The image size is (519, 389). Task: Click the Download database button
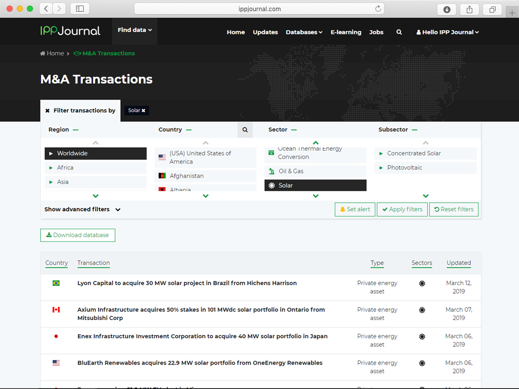78,235
